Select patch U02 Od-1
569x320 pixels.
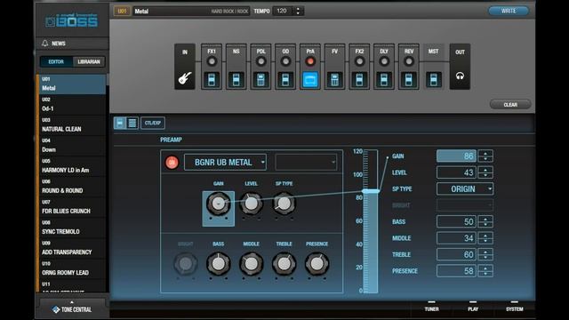click(72, 105)
